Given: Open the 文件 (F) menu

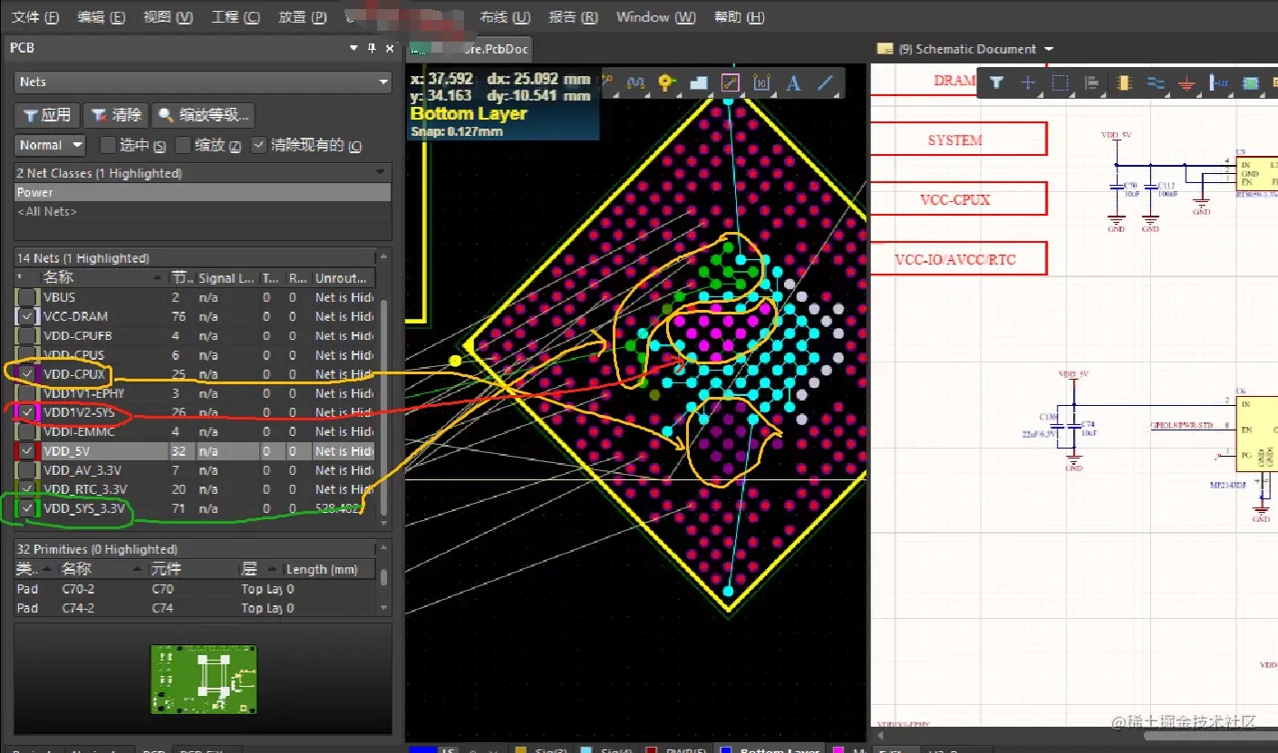Looking at the screenshot, I should [x=35, y=17].
